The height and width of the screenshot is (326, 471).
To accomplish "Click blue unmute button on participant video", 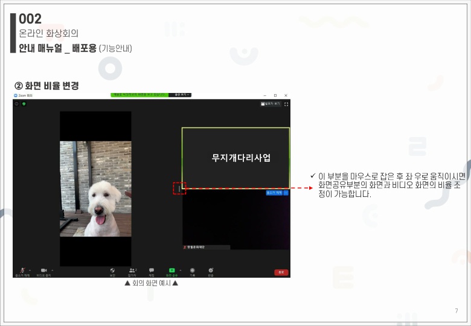I will pyautogui.click(x=274, y=193).
